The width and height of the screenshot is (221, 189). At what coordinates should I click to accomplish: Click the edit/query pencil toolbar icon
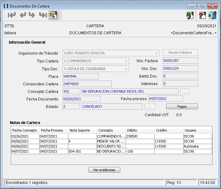tap(53, 15)
